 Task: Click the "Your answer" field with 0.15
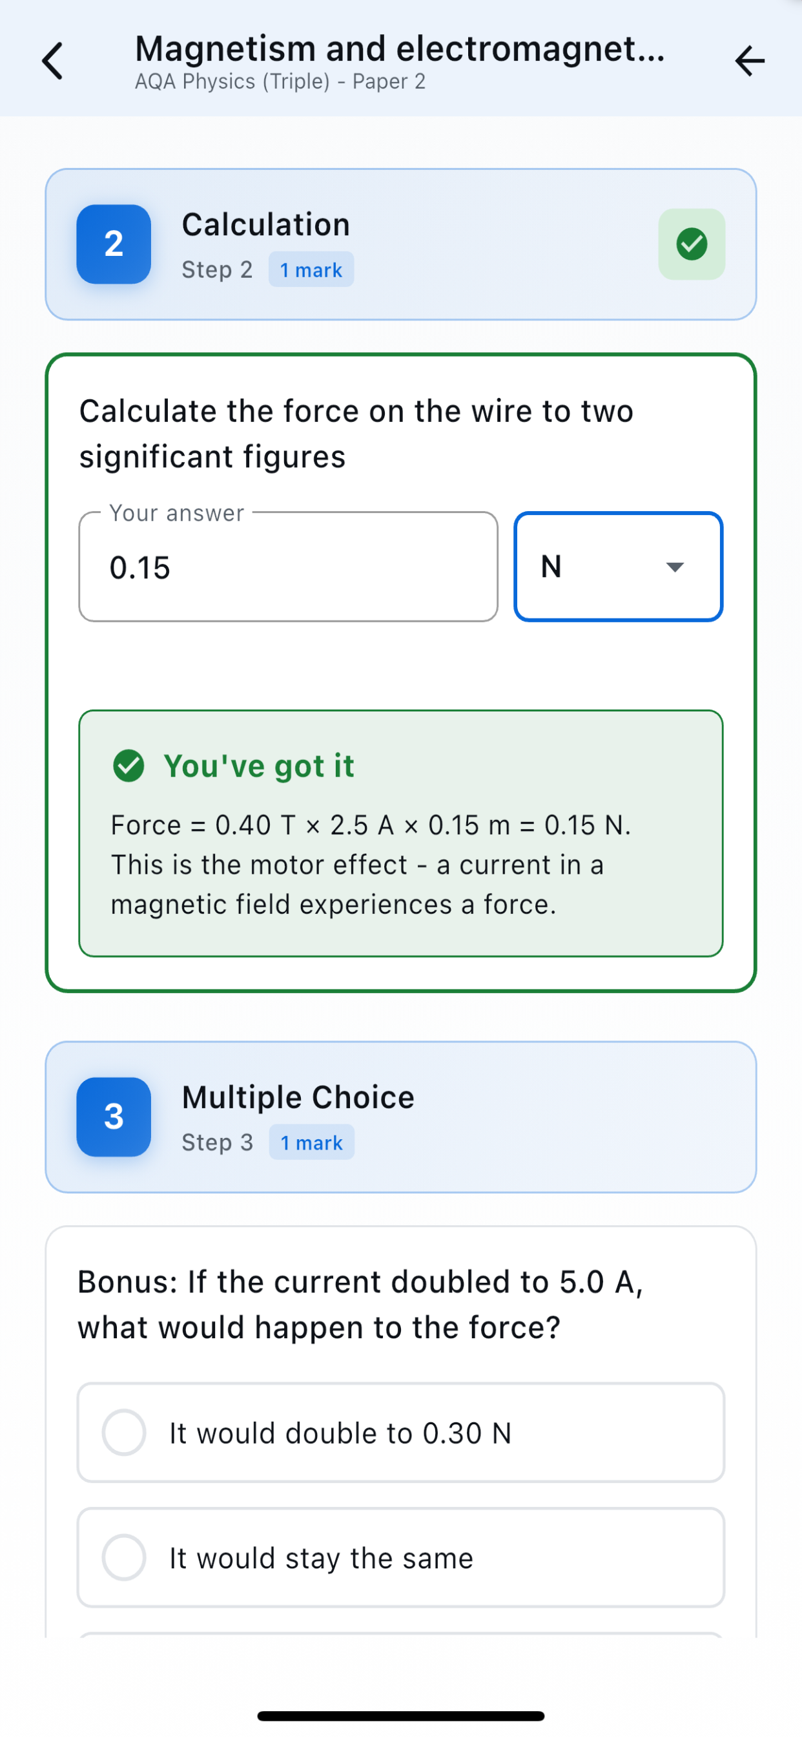289,567
